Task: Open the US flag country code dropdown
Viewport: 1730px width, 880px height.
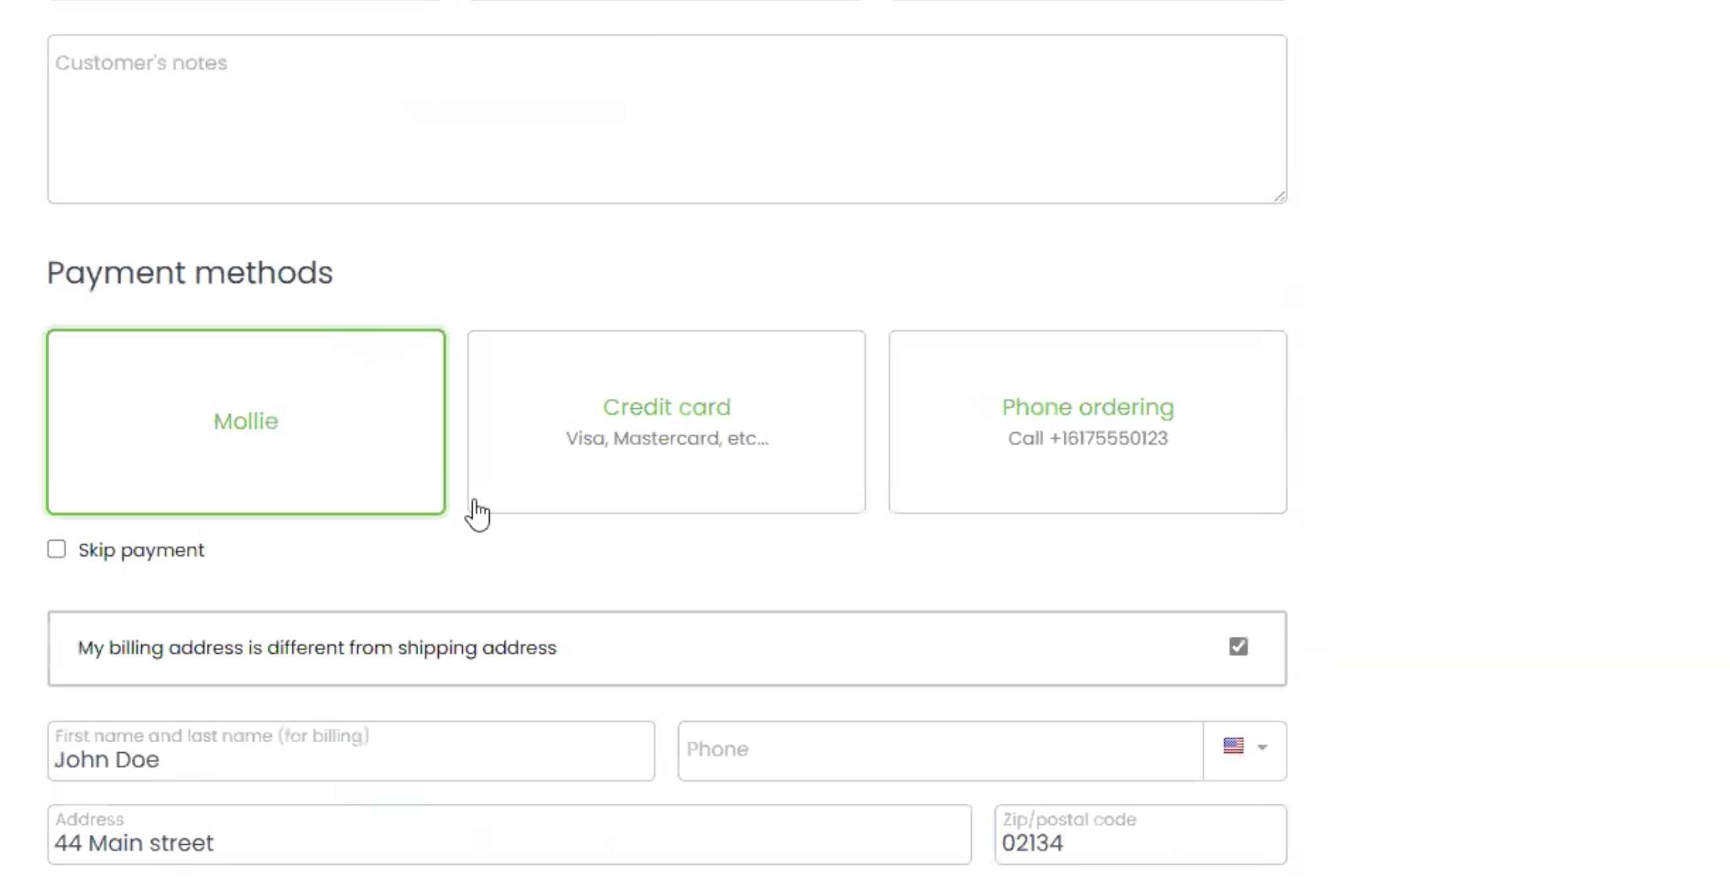Action: (1245, 751)
